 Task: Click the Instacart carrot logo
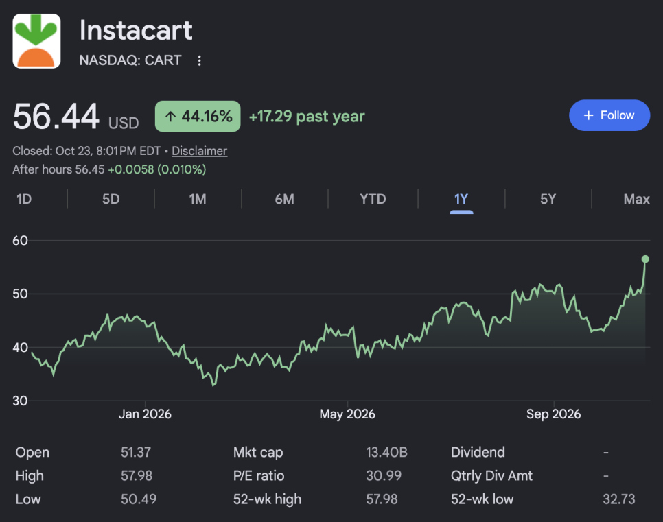pos(36,41)
